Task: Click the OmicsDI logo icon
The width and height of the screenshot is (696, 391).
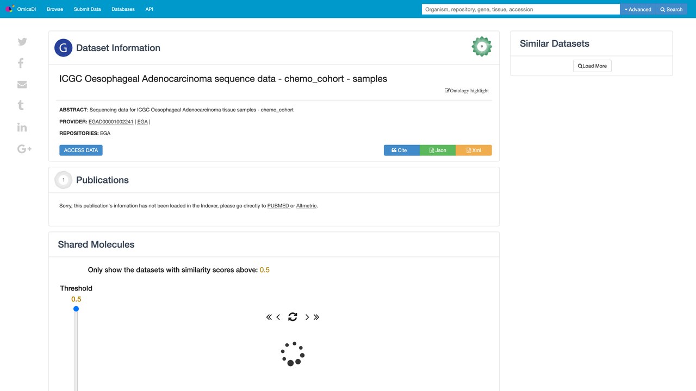Action: (x=9, y=9)
